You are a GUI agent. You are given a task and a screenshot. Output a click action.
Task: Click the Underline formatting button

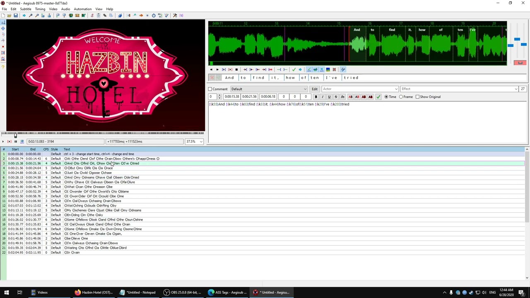329,97
